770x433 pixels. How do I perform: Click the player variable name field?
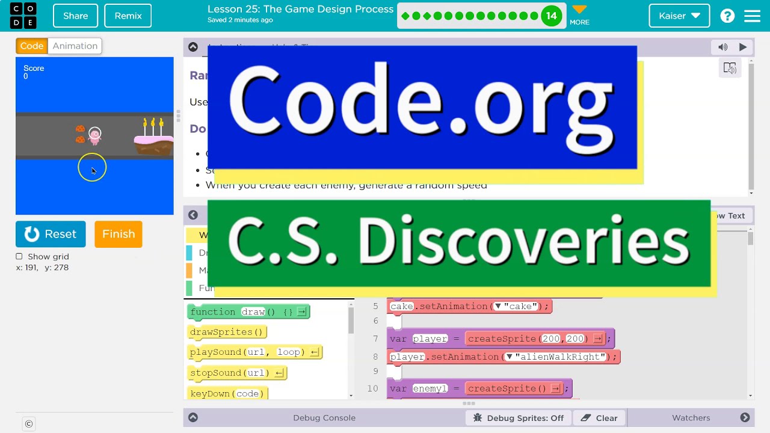tap(430, 339)
